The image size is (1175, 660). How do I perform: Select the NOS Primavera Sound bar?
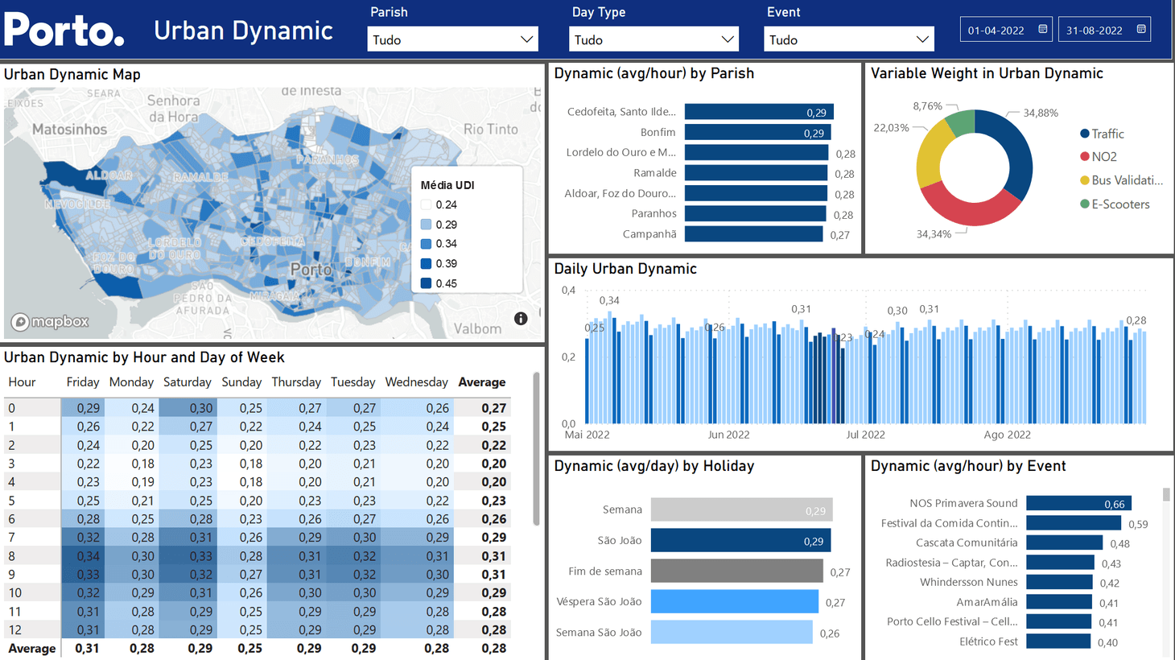pos(1078,503)
